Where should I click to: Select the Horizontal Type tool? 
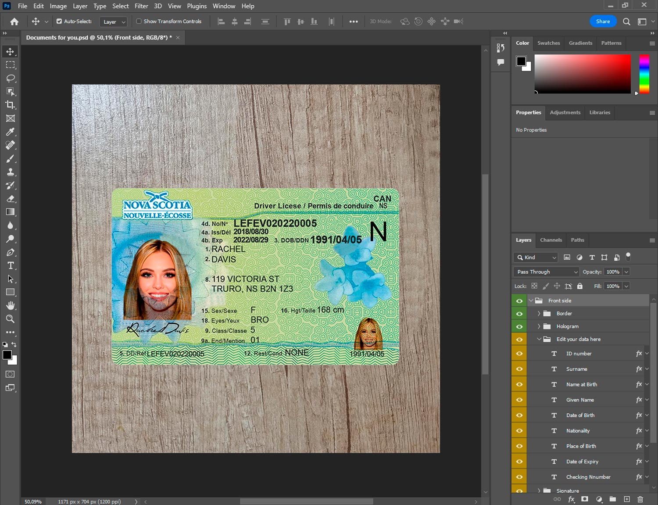pyautogui.click(x=11, y=265)
